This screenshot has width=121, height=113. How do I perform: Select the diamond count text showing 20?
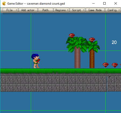[114, 42]
